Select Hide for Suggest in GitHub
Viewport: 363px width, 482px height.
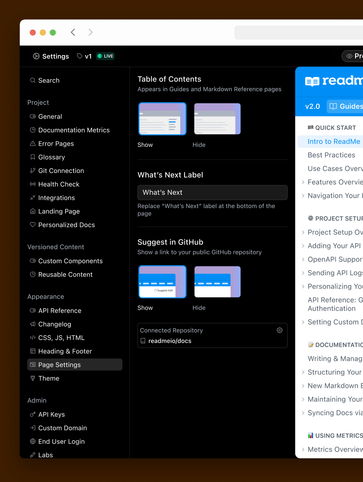217,282
